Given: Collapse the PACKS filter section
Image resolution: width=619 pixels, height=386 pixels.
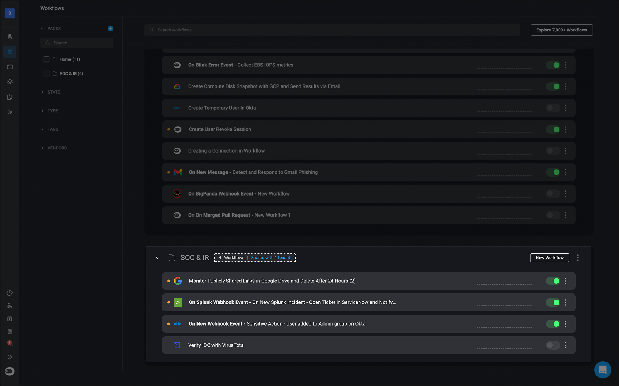Looking at the screenshot, I should point(42,29).
